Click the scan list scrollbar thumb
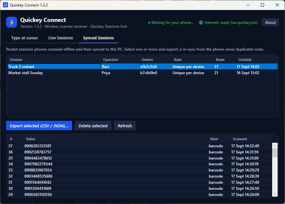The height and width of the screenshot is (204, 285). (x=275, y=153)
